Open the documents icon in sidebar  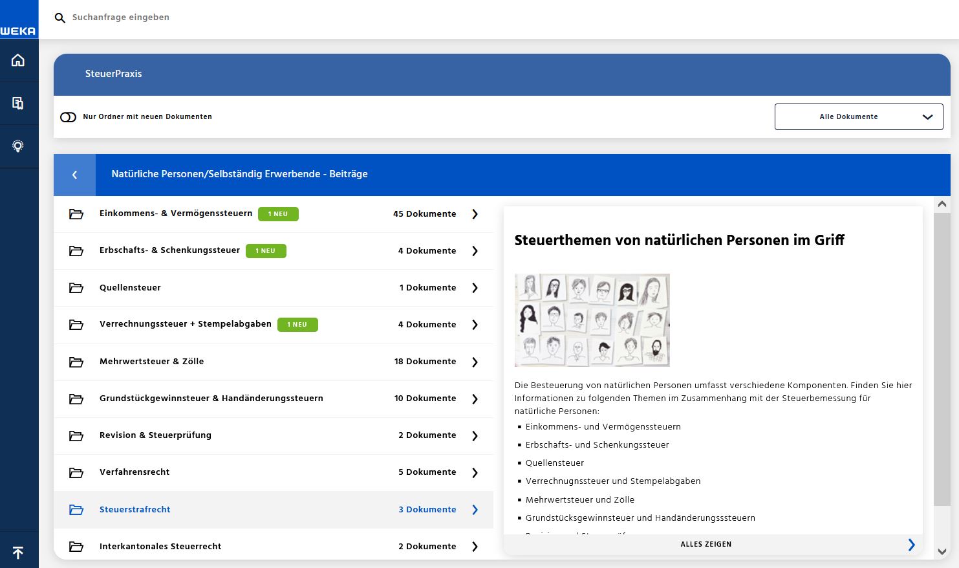[18, 103]
